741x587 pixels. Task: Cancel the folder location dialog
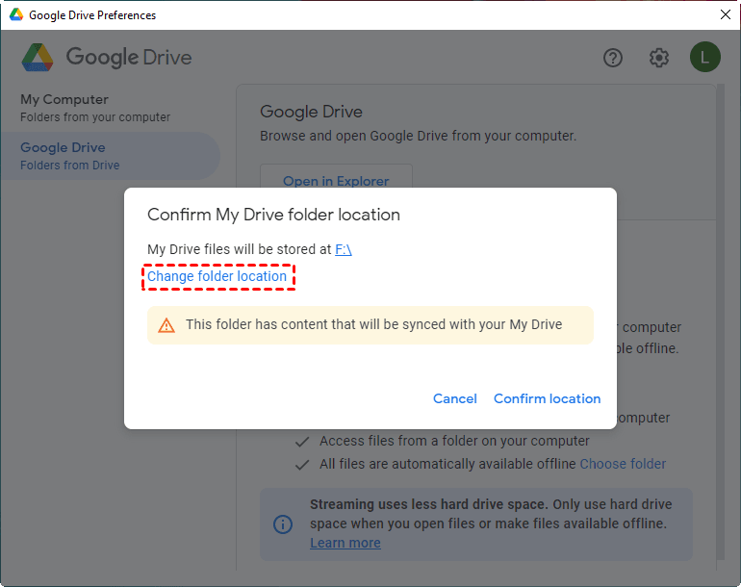[454, 398]
